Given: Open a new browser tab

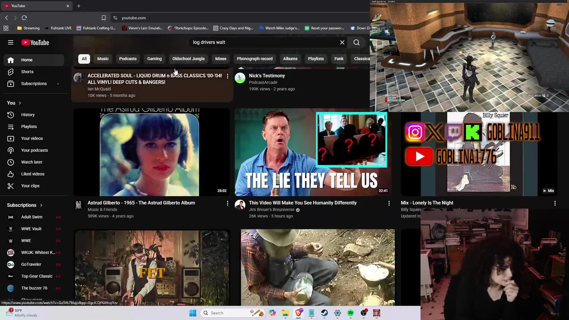Looking at the screenshot, I should [79, 6].
